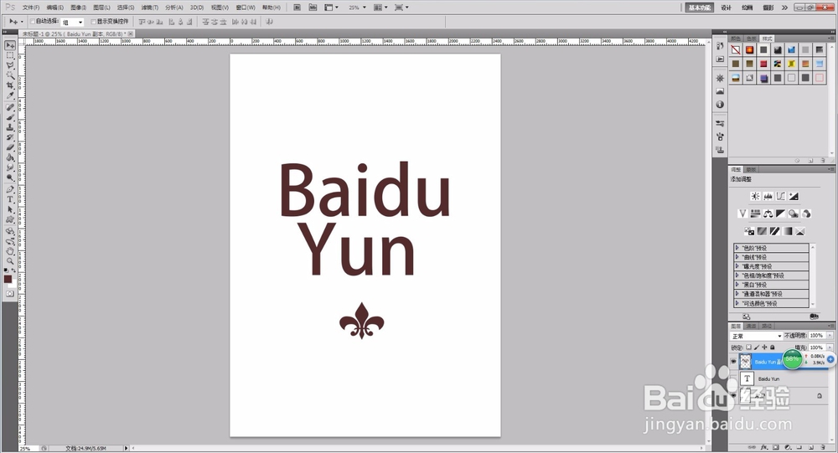Select the Paint Bucket tool

click(10, 158)
